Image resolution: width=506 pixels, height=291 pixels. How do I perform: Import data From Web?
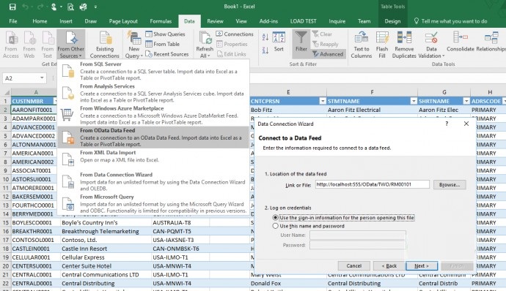point(29,45)
